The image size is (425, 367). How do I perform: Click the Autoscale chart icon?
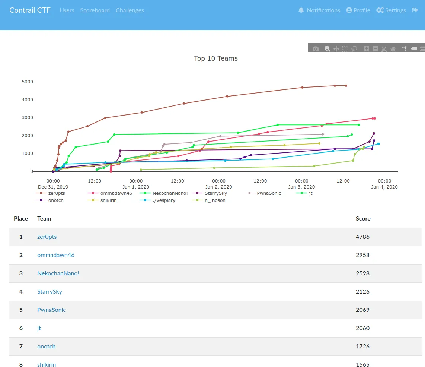tap(384, 49)
